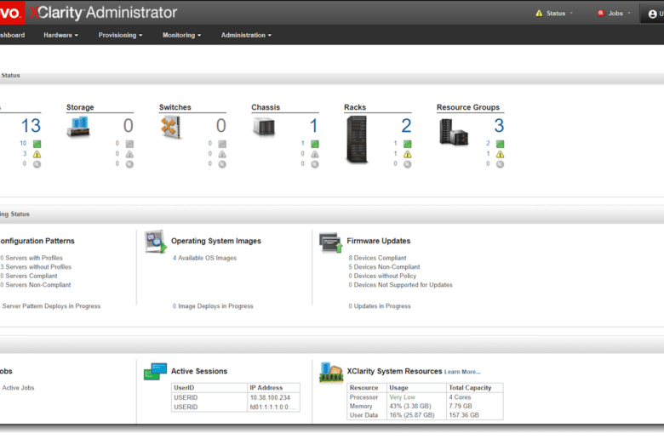Open 8 Devices Compliant link
This screenshot has width=664, height=439.
point(377,258)
